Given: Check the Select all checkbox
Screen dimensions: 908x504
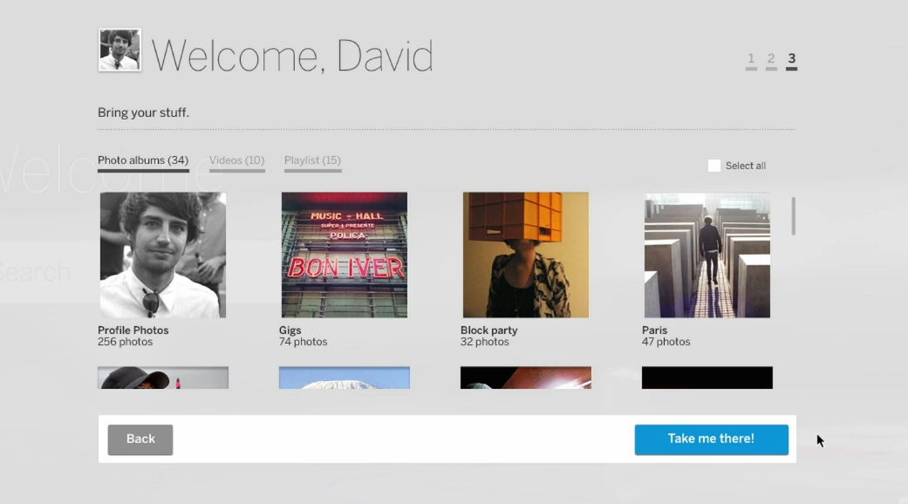Looking at the screenshot, I should (x=714, y=166).
